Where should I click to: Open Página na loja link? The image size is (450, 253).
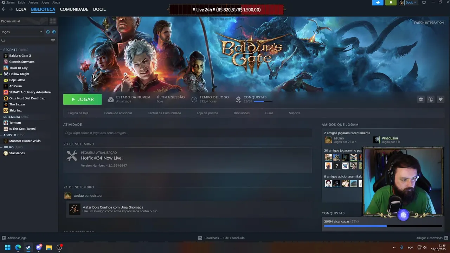pos(78,113)
